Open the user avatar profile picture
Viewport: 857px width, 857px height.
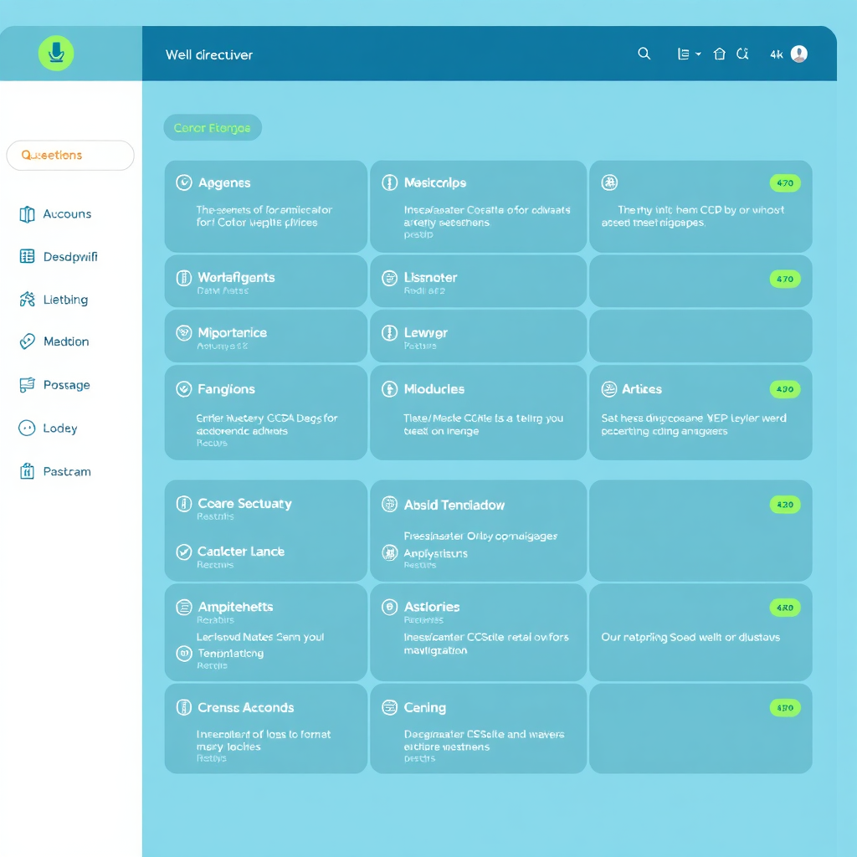click(799, 53)
